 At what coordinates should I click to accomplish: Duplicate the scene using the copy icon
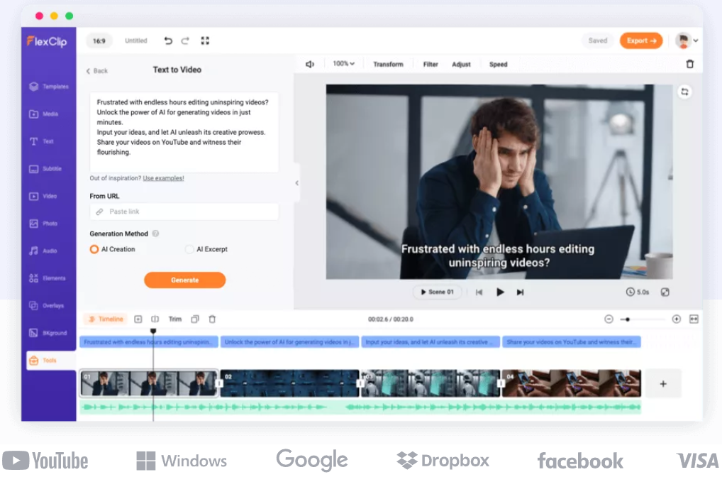[x=195, y=319]
